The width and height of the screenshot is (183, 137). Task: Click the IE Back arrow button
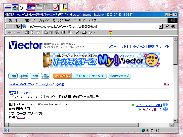pos(10,33)
